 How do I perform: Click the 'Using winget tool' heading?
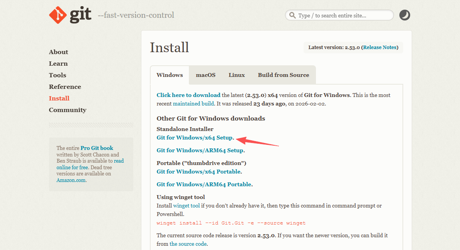(181, 197)
